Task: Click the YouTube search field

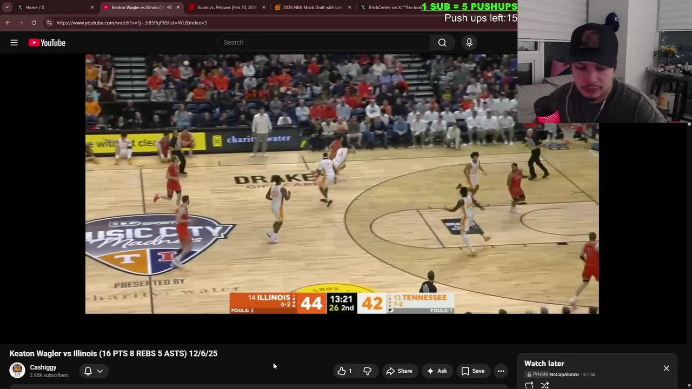Action: pos(323,42)
